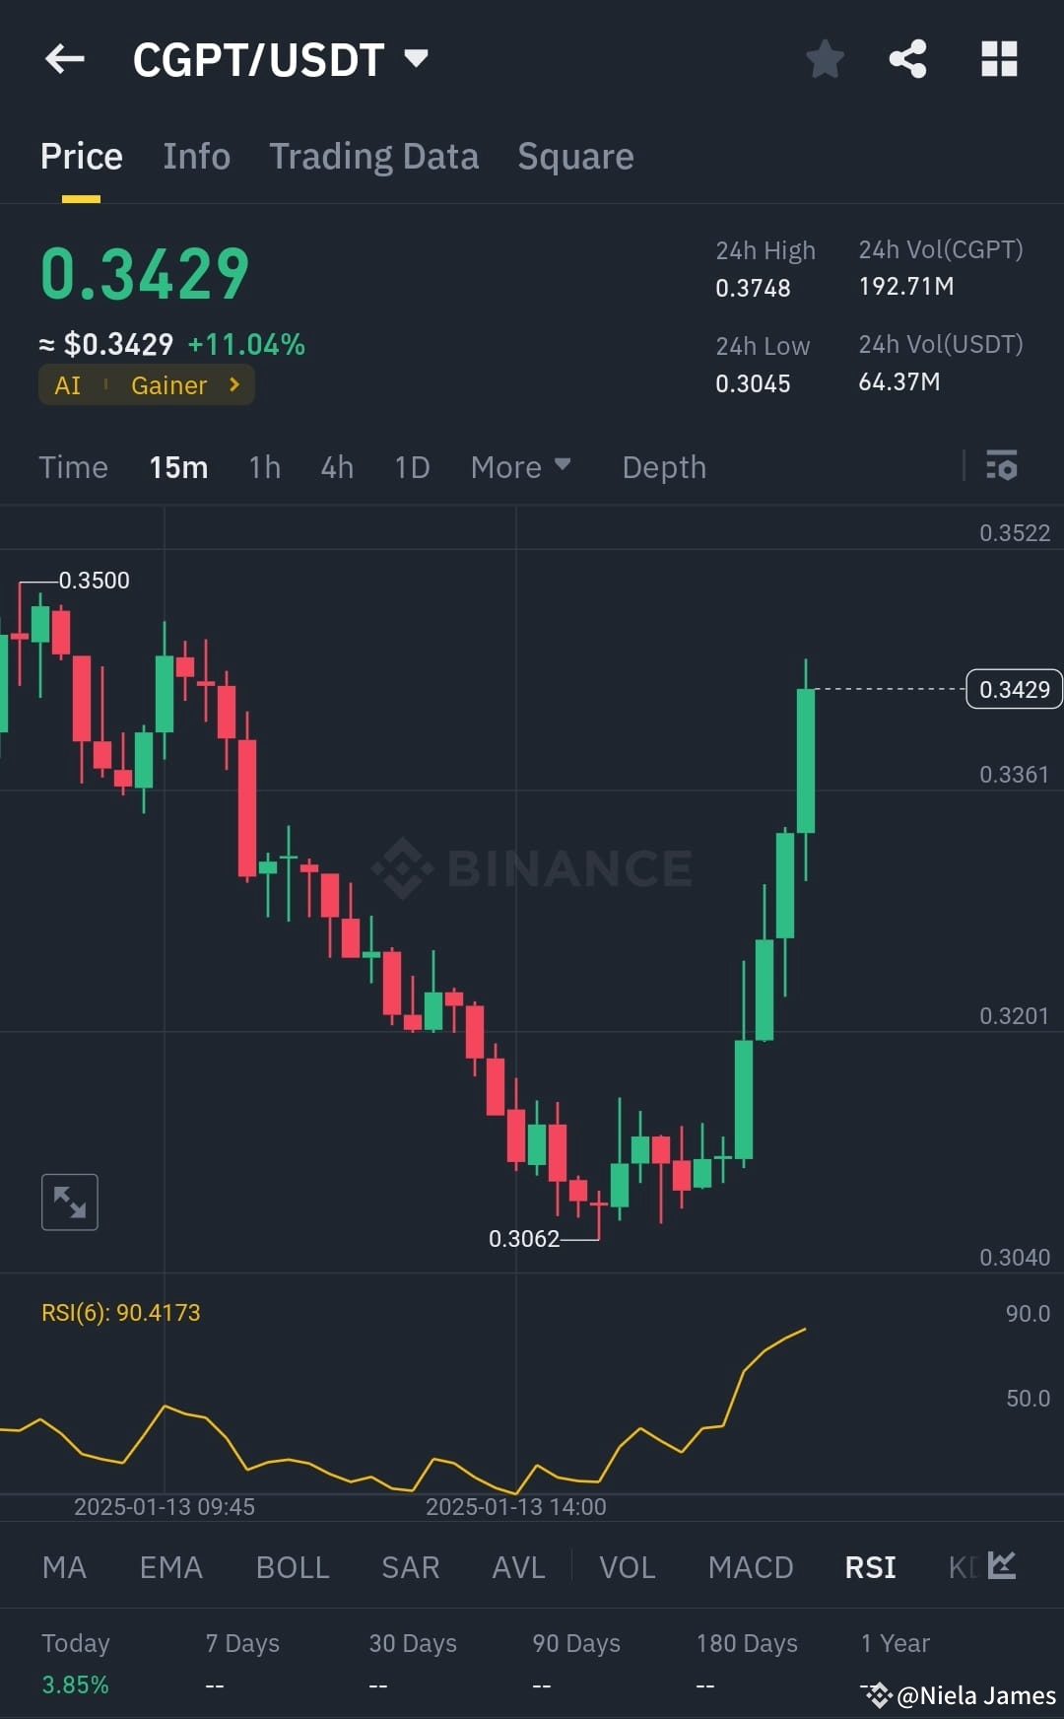Open the Trading Data tab
The width and height of the screenshot is (1064, 1719).
click(374, 157)
